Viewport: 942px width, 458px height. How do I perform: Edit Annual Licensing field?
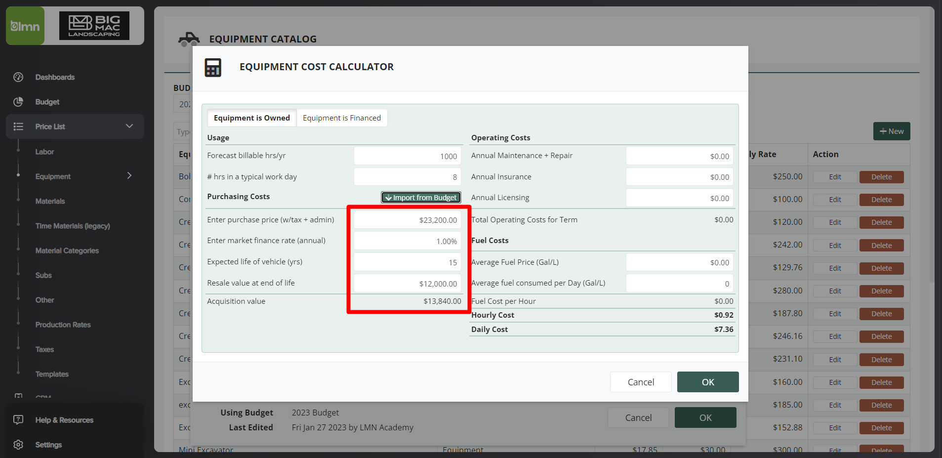[x=680, y=198]
